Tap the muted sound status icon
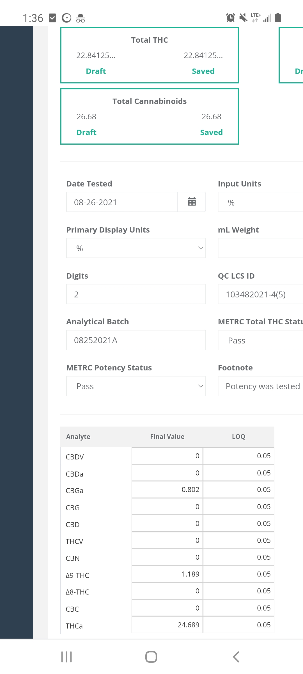This screenshot has height=674, width=303. tap(243, 18)
